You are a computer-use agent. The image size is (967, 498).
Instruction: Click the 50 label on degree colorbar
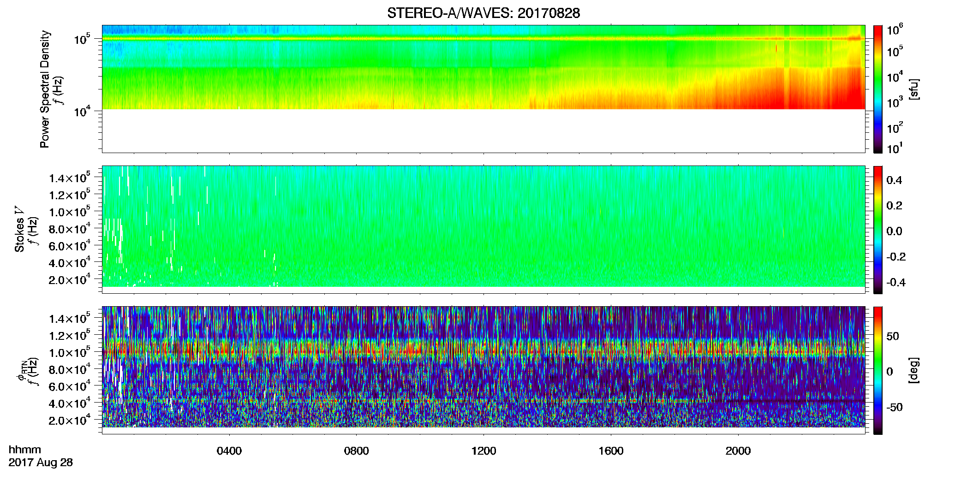tap(893, 336)
